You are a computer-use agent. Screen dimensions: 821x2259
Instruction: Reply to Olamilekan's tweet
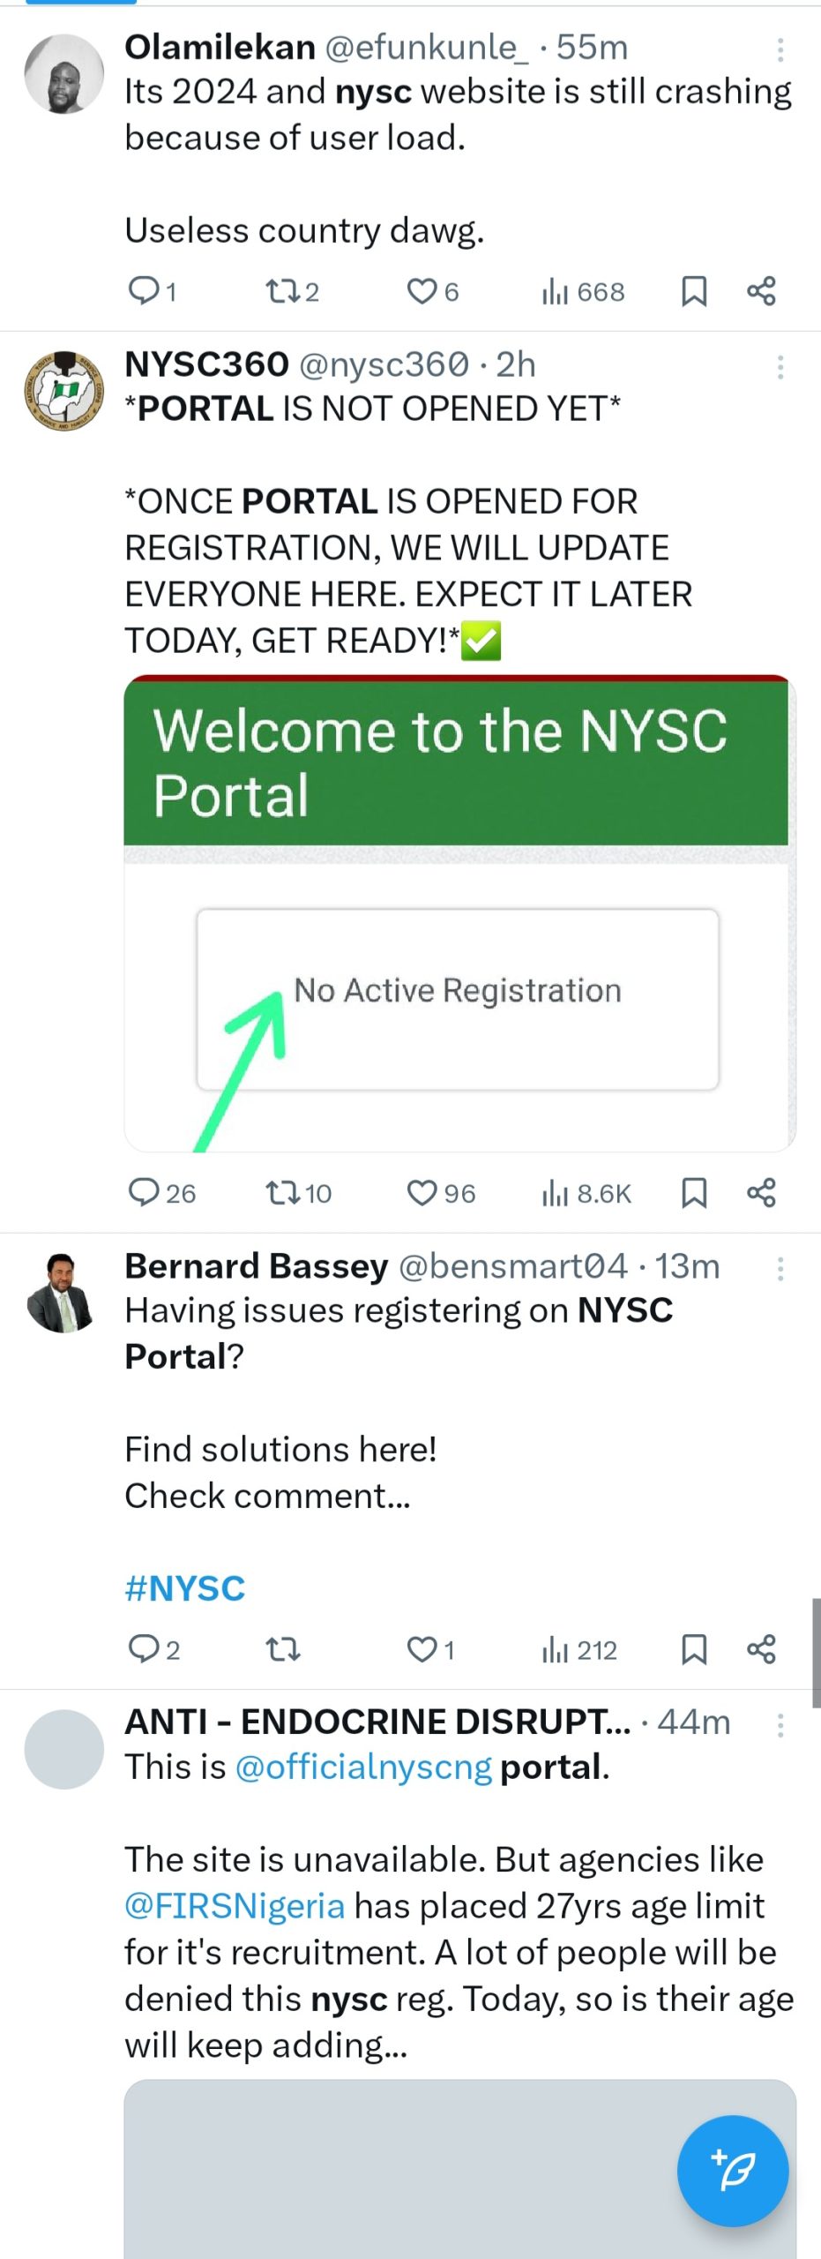click(144, 290)
